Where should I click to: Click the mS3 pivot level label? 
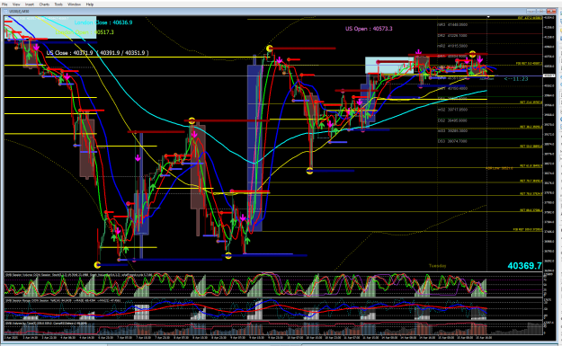pos(452,130)
